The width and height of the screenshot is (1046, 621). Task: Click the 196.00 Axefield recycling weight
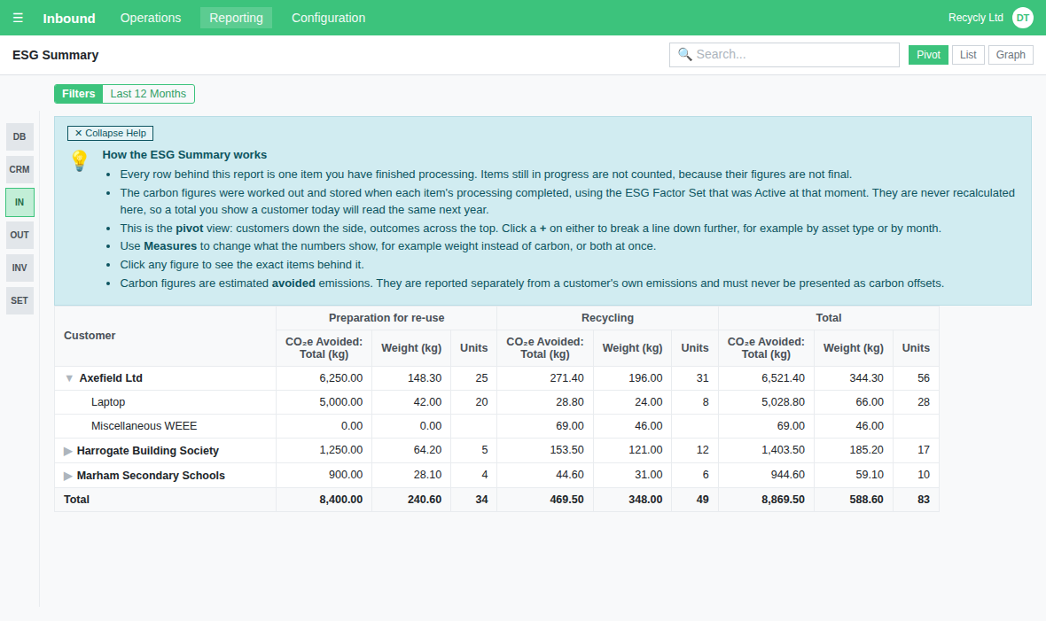[645, 378]
